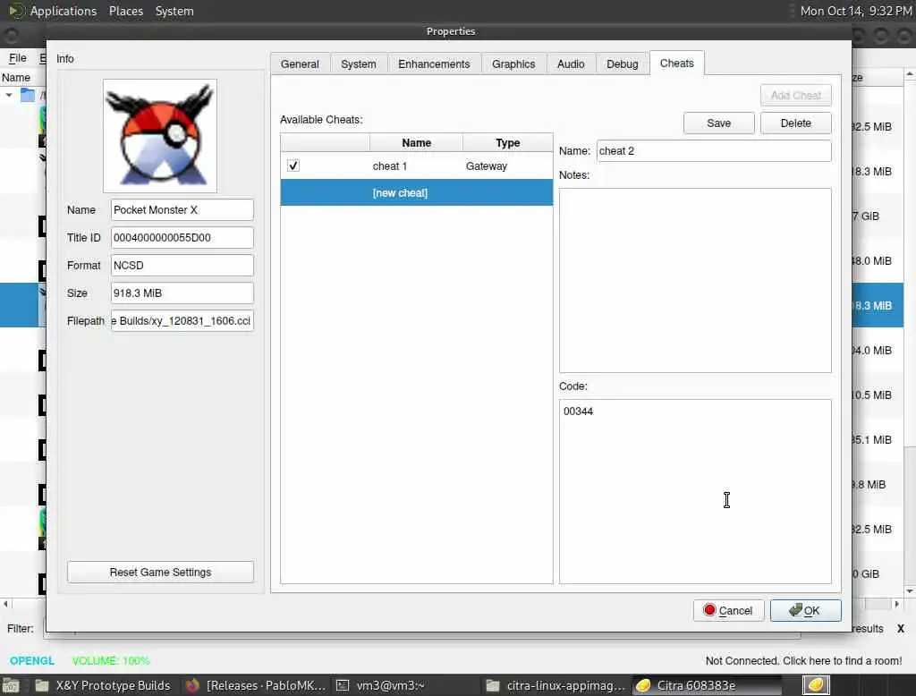Image resolution: width=916 pixels, height=696 pixels.
Task: Click inside the Notes text area
Action: pyautogui.click(x=695, y=281)
